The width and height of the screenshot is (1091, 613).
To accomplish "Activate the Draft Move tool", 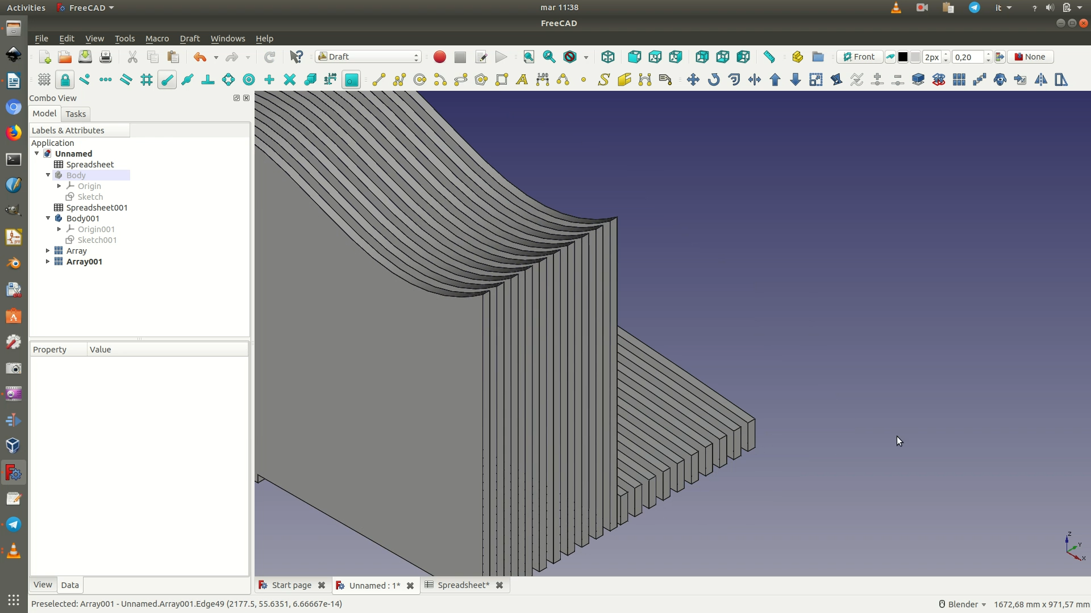I will click(x=693, y=79).
